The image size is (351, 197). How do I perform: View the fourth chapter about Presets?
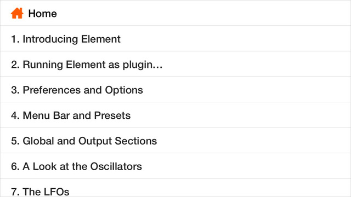tap(175, 115)
